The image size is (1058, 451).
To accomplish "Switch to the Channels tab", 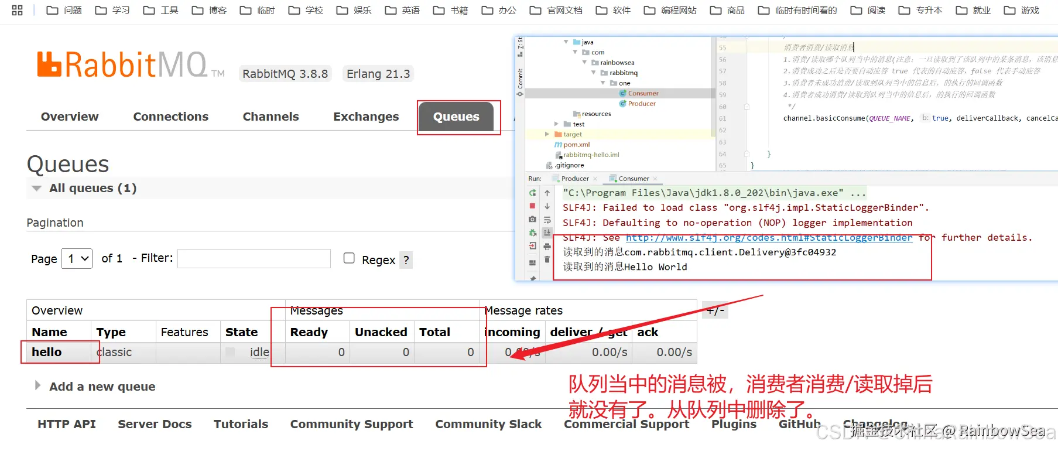I will [x=271, y=117].
